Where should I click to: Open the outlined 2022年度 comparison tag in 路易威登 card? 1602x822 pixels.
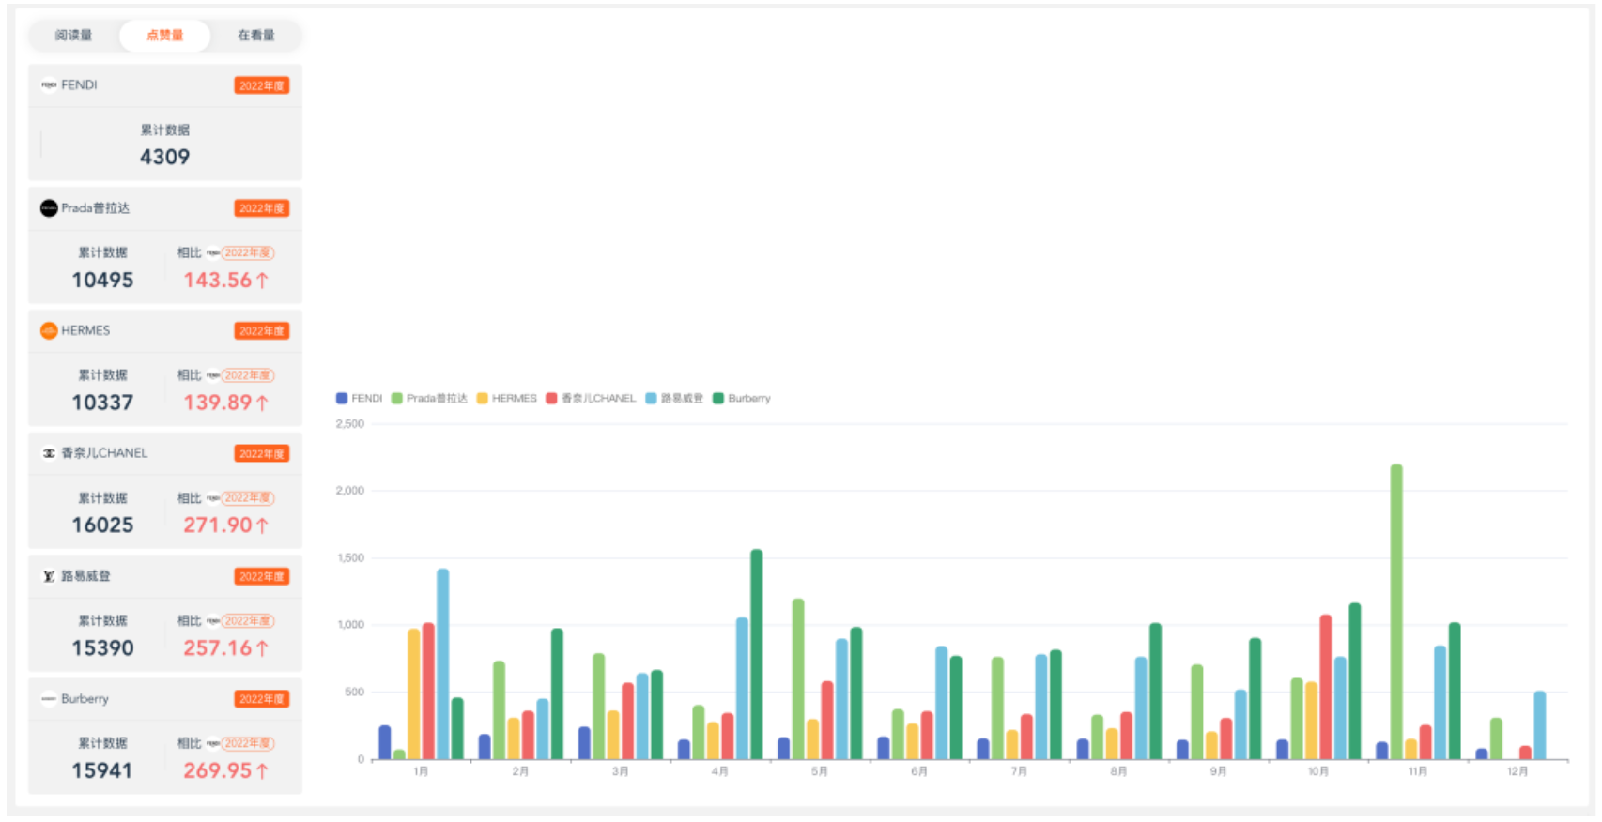click(248, 621)
